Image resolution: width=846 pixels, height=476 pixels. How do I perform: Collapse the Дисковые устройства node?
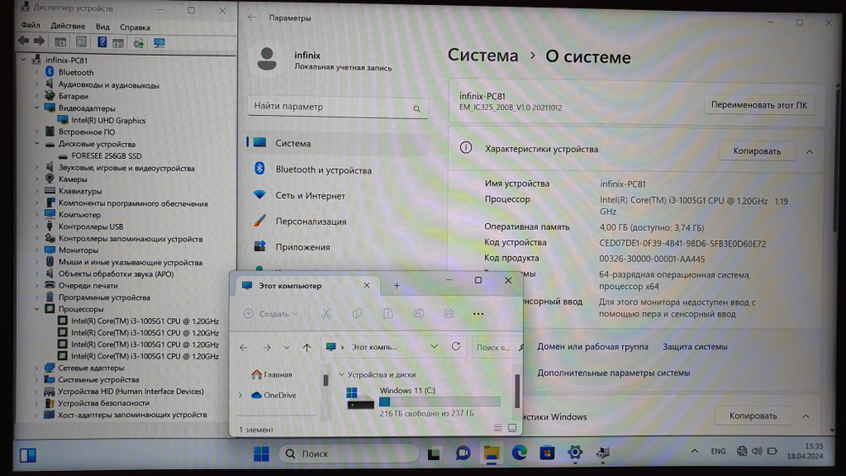click(36, 144)
